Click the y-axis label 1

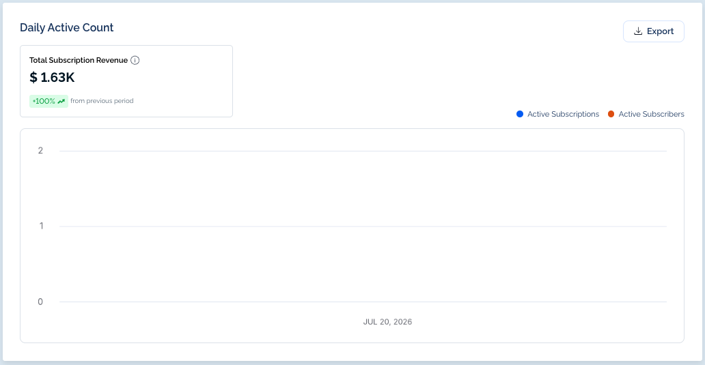pos(42,226)
